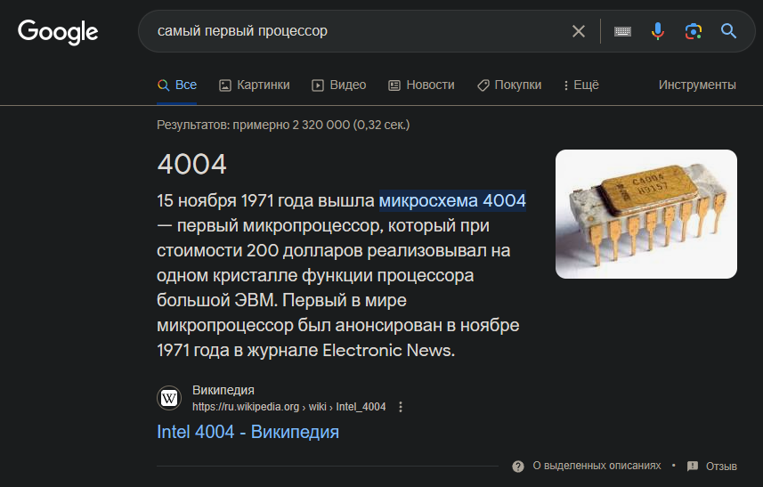
Task: Click the feedback speech bubble icon
Action: click(693, 467)
